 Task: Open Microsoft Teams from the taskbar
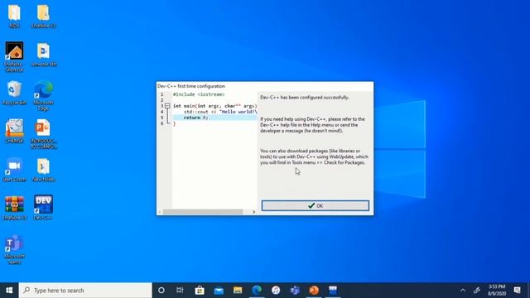(295, 291)
